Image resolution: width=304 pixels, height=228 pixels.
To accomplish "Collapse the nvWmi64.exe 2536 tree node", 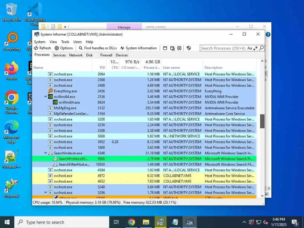I will [x=45, y=96].
